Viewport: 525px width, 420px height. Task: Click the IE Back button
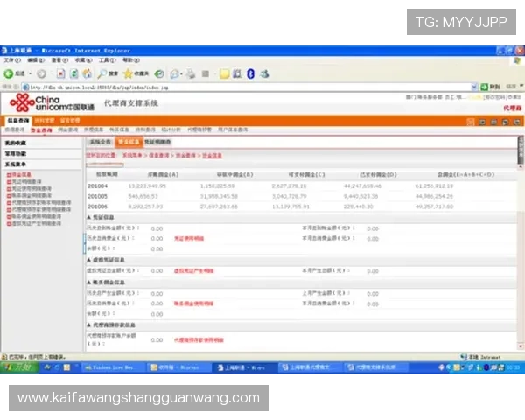tap(11, 74)
